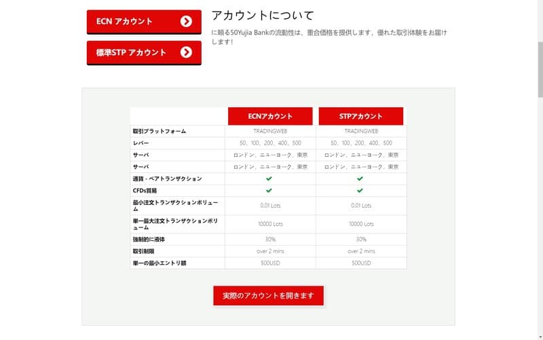The image size is (543, 340).
Task: Click ECN 500USD cell
Action: [x=270, y=263]
